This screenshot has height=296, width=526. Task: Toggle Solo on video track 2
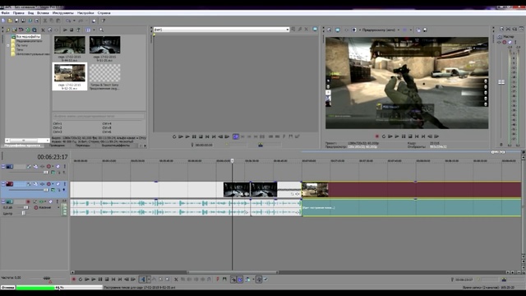click(x=65, y=184)
